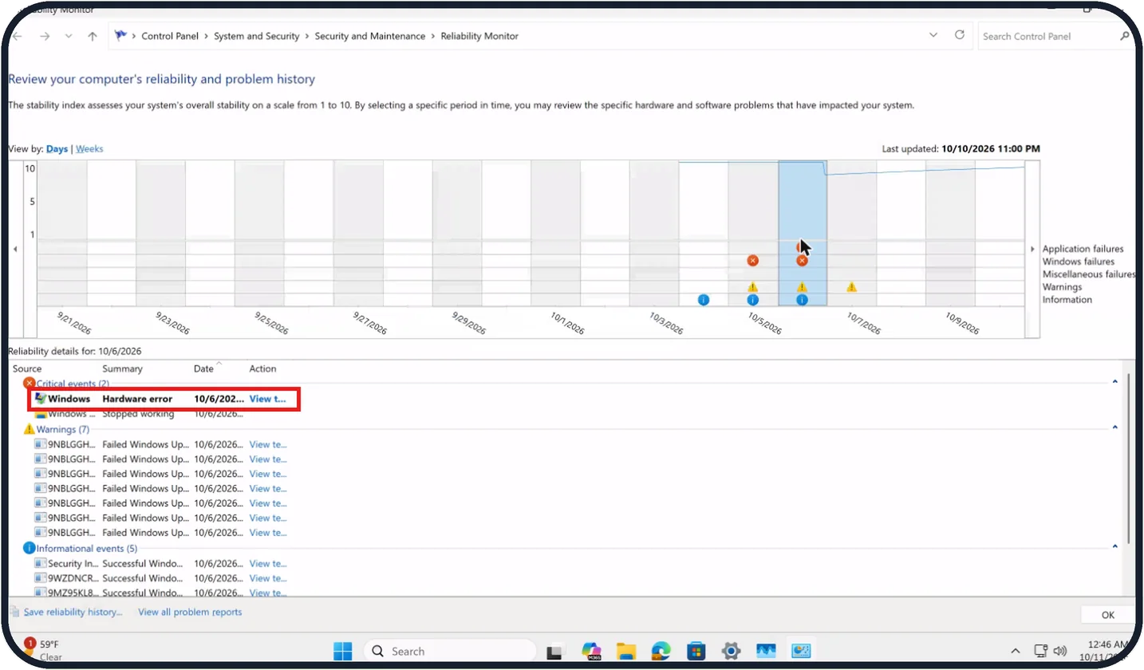Navigate to Security and Maintenance breadcrumb
Viewport: 1144px width, 670px height.
[370, 36]
